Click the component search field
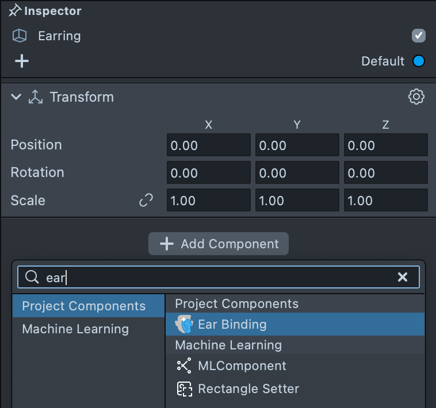Viewport: 436px width, 408px height. click(219, 278)
